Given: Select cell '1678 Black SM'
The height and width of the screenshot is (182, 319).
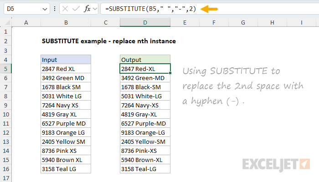Looking at the screenshot, I should 66,87.
